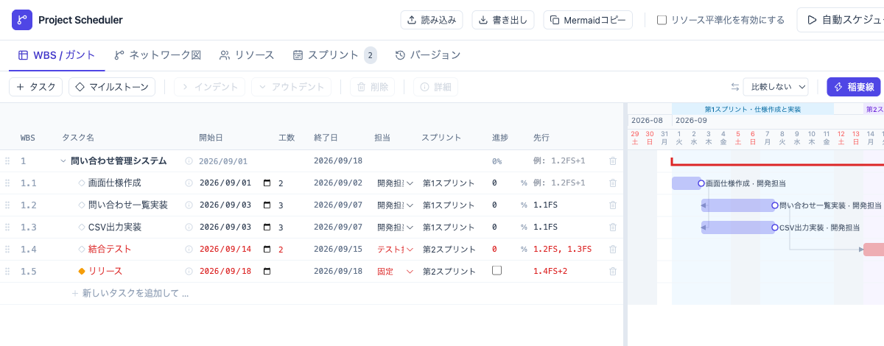
Task: Open calendar picker for 結合テスト start date
Action: pos(267,250)
